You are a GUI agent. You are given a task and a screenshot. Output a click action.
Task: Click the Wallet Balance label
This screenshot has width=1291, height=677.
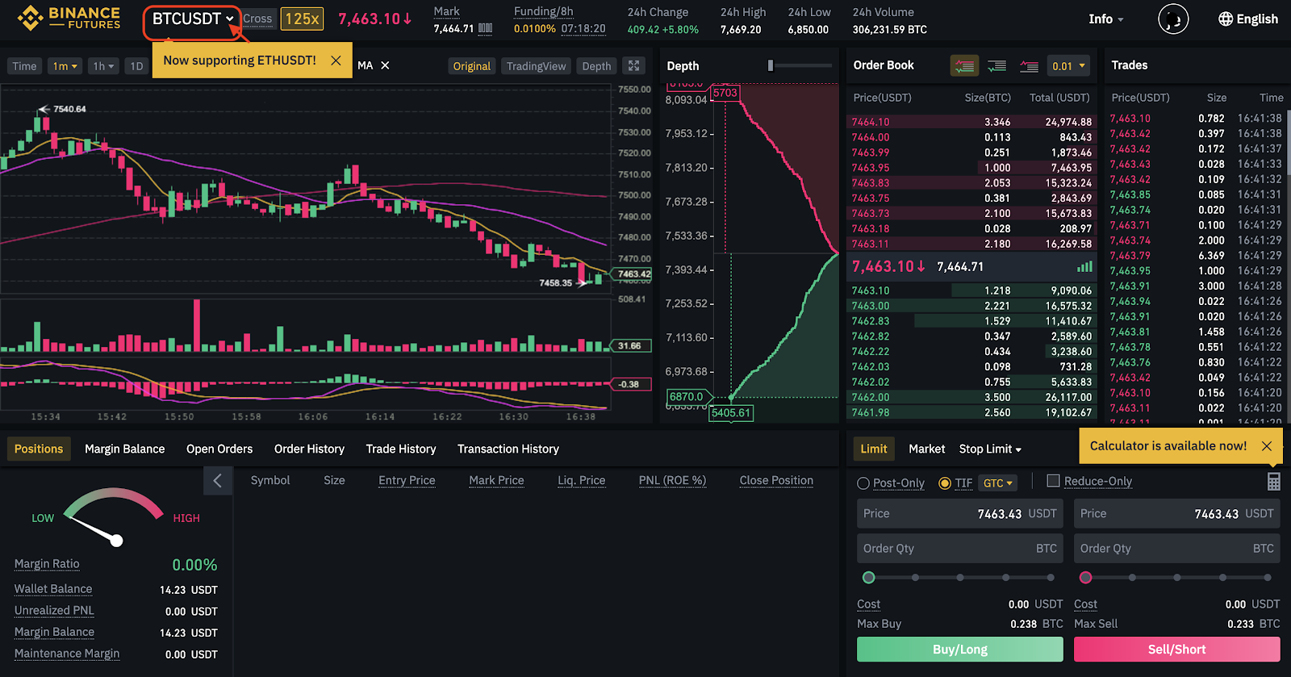click(x=53, y=589)
